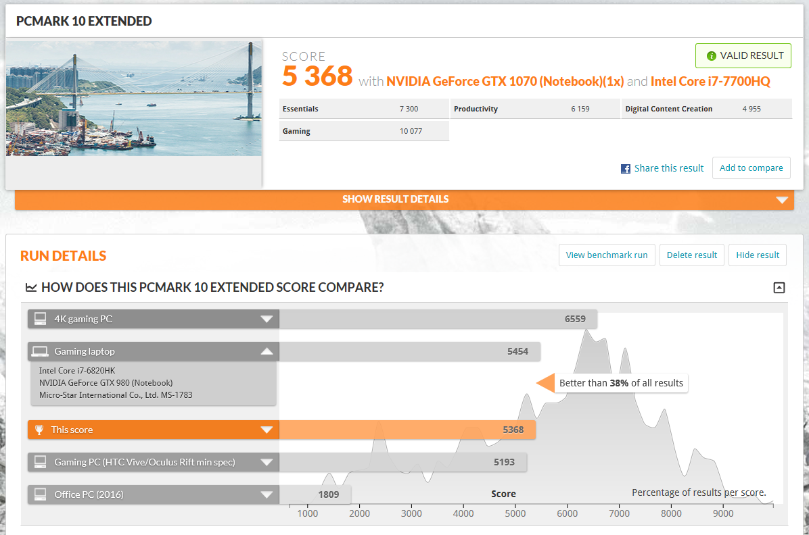This screenshot has height=535, width=809.
Task: Click the Gaming score cell
Action: (365, 131)
